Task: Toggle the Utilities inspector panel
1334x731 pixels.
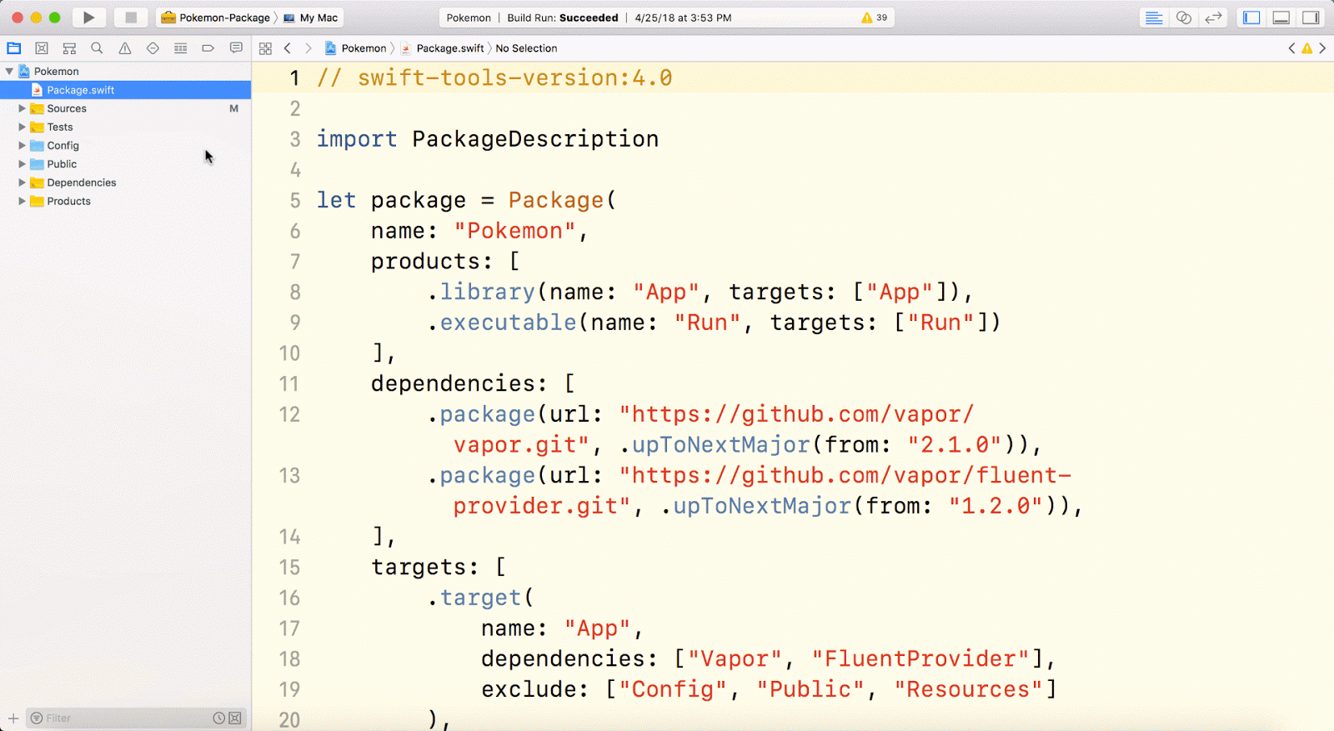Action: [1311, 18]
